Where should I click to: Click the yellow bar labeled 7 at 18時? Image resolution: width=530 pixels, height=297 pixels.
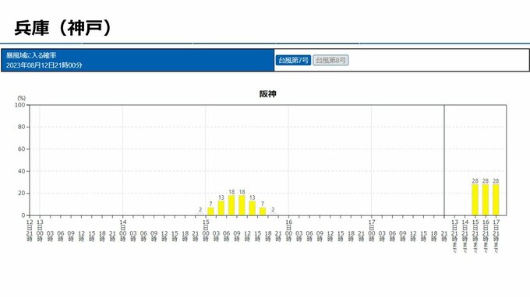[263, 211]
